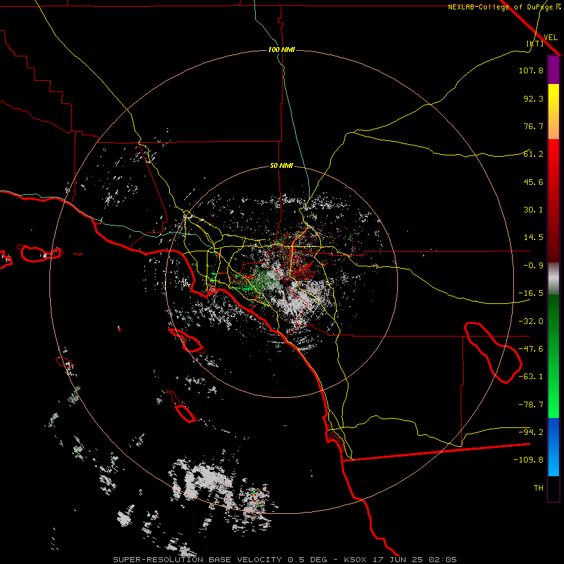Click the 61.2 velocity scale value
The image size is (564, 564).
click(x=533, y=154)
